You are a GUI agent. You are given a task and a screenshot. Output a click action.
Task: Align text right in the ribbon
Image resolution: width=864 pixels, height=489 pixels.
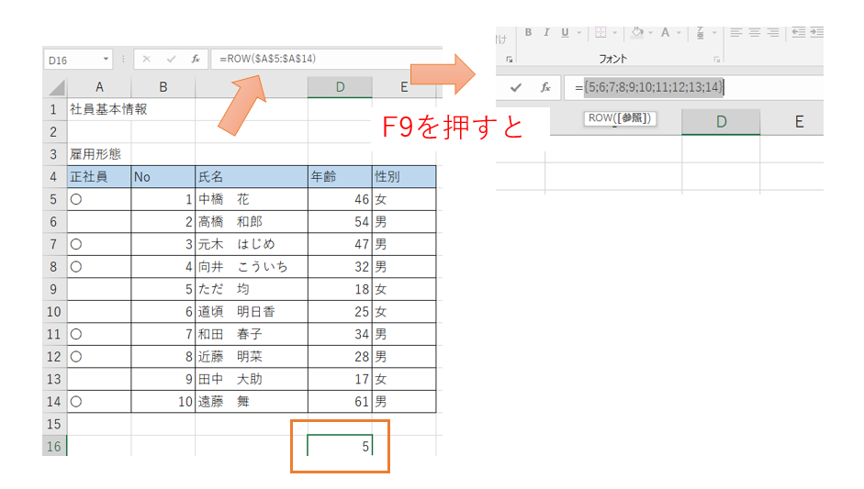(x=773, y=32)
